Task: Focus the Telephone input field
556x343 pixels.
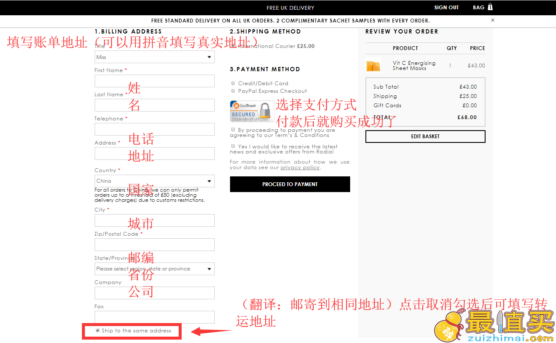Action: click(154, 129)
